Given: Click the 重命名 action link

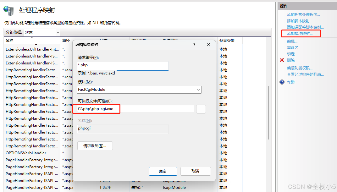Looking at the screenshot, I should click(292, 47).
